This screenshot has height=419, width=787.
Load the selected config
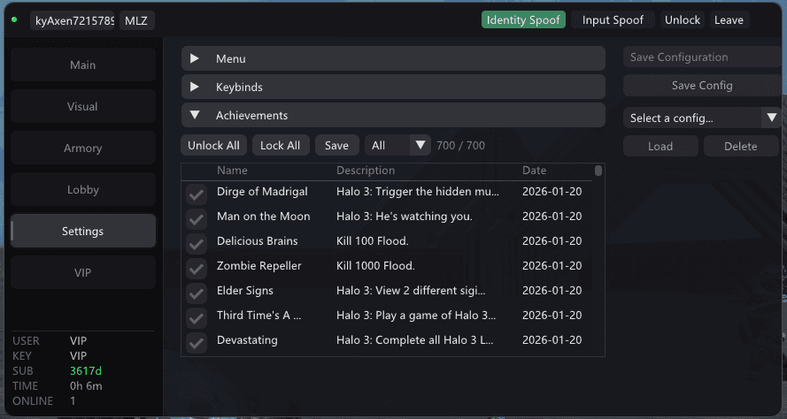click(660, 147)
